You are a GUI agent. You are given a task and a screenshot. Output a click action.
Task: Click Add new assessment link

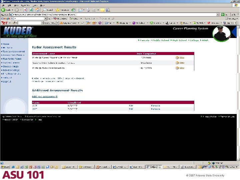coord(45,96)
